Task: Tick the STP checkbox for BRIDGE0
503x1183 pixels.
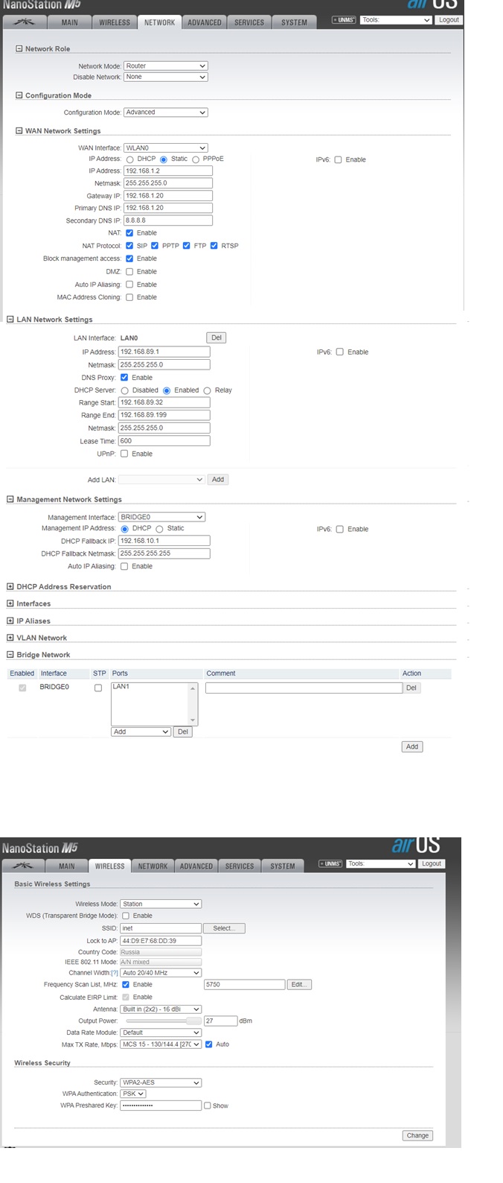Action: [98, 688]
